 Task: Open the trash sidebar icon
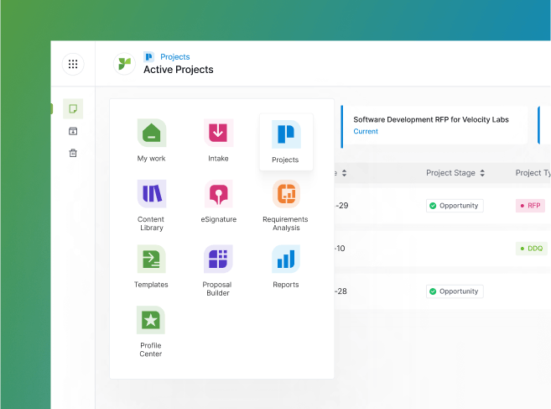[x=73, y=153]
